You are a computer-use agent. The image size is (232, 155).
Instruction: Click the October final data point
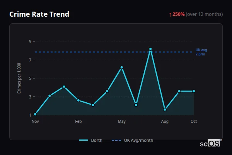pyautogui.click(x=194, y=91)
